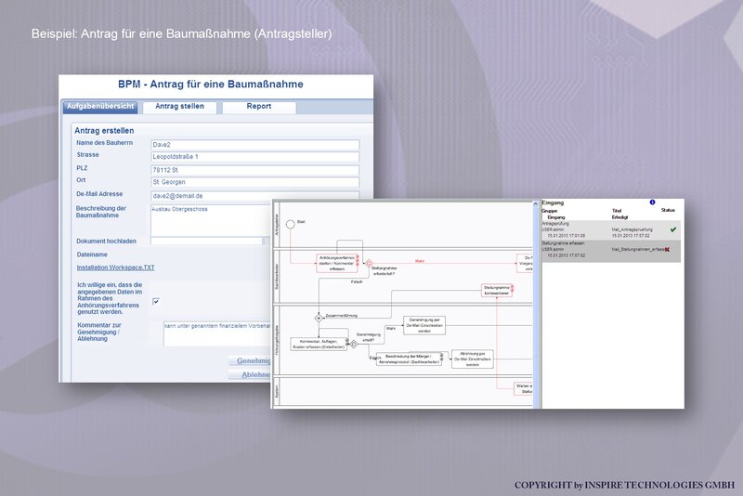Click the green checkmark status icon

(672, 229)
